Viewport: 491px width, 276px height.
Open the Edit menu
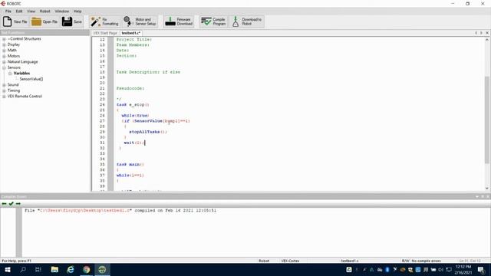pos(19,11)
